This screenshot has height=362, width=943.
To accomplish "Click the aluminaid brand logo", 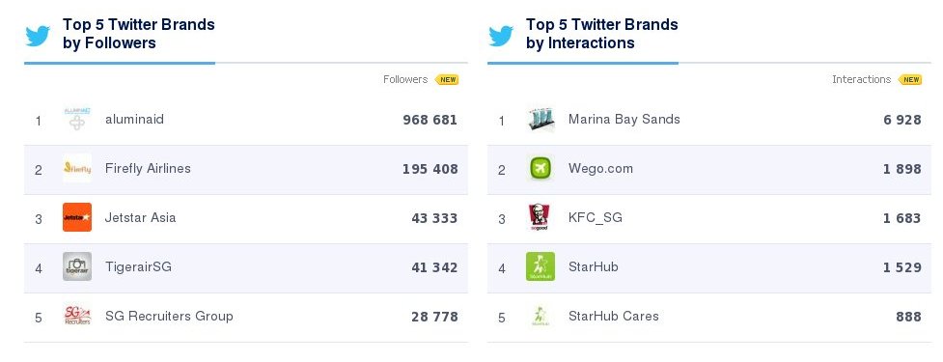I will tap(77, 119).
